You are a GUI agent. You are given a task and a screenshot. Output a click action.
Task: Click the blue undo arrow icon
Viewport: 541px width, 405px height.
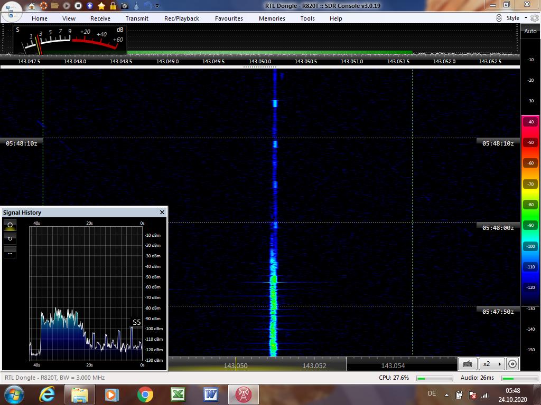tap(148, 5)
